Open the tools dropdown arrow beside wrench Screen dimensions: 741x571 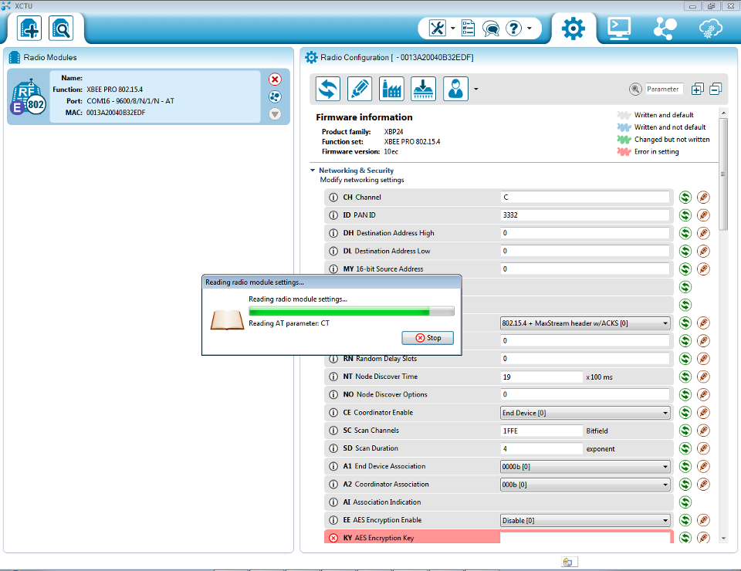[453, 29]
